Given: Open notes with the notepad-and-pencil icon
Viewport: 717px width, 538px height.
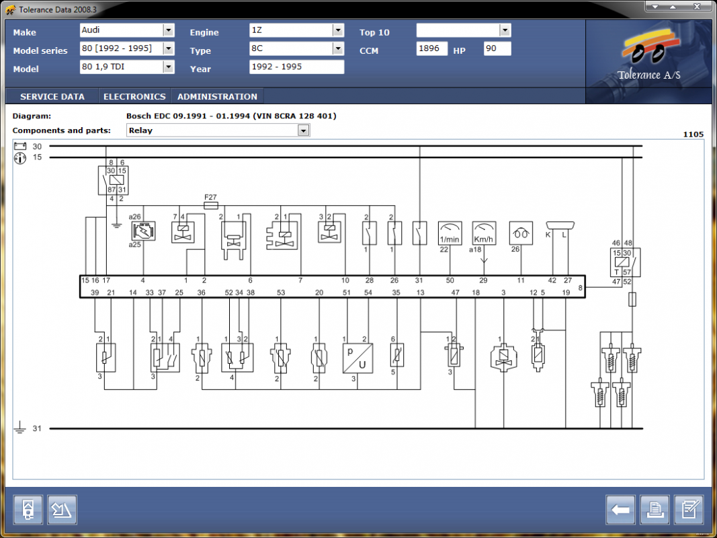Looking at the screenshot, I should (689, 510).
